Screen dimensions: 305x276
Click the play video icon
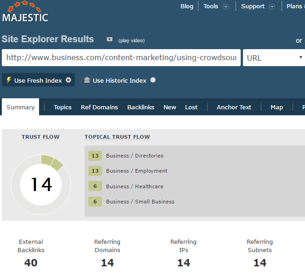[110, 40]
